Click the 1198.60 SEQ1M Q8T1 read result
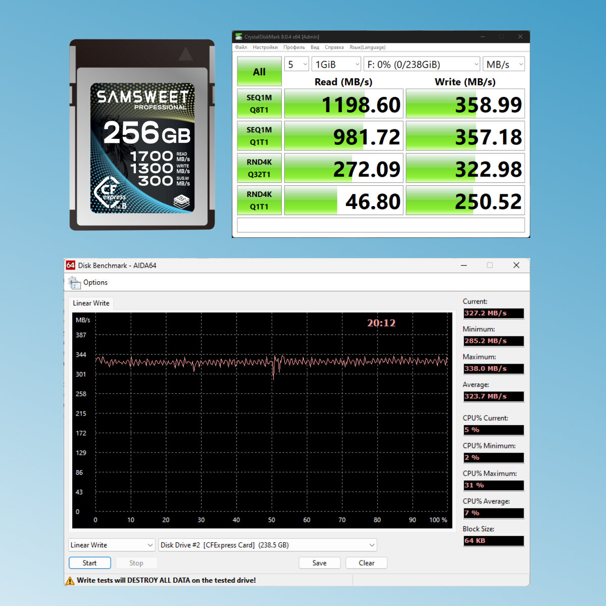606x606 pixels. pos(343,104)
